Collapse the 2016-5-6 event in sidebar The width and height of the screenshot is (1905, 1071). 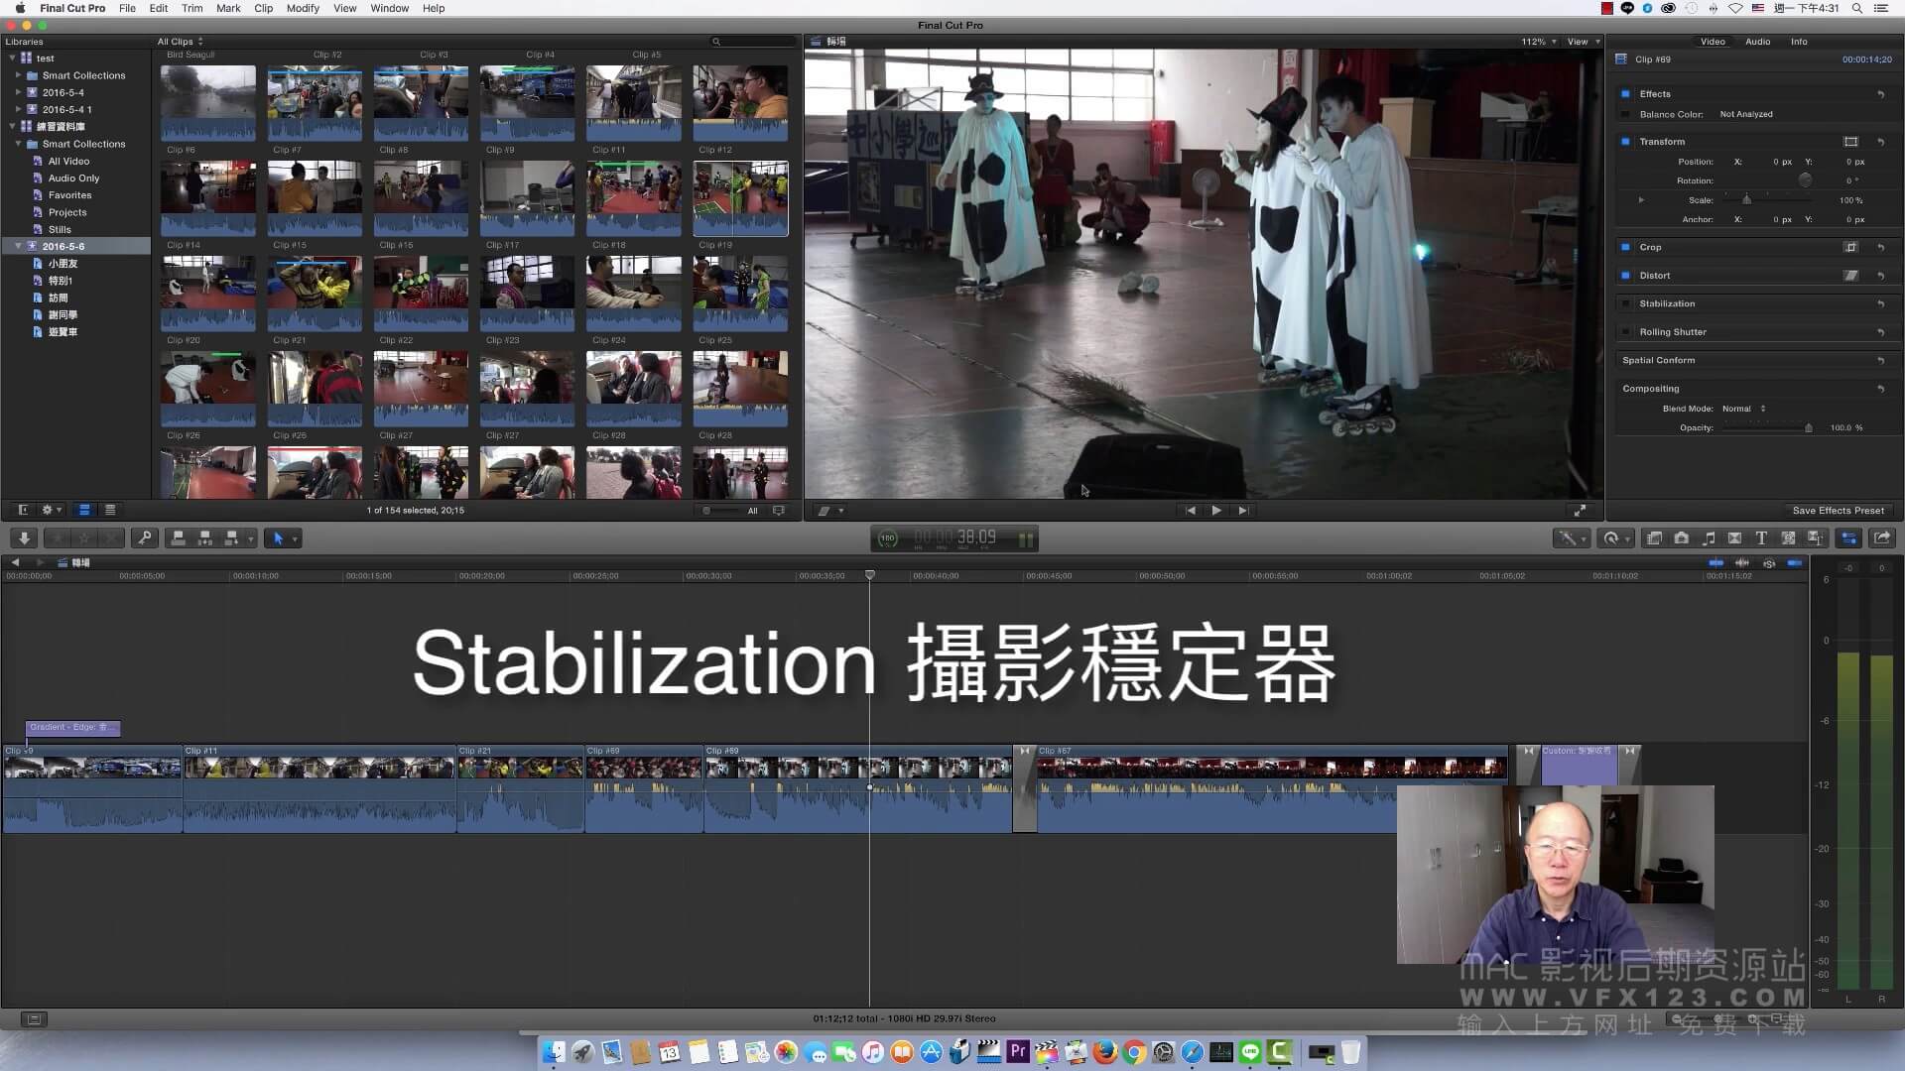tap(18, 246)
